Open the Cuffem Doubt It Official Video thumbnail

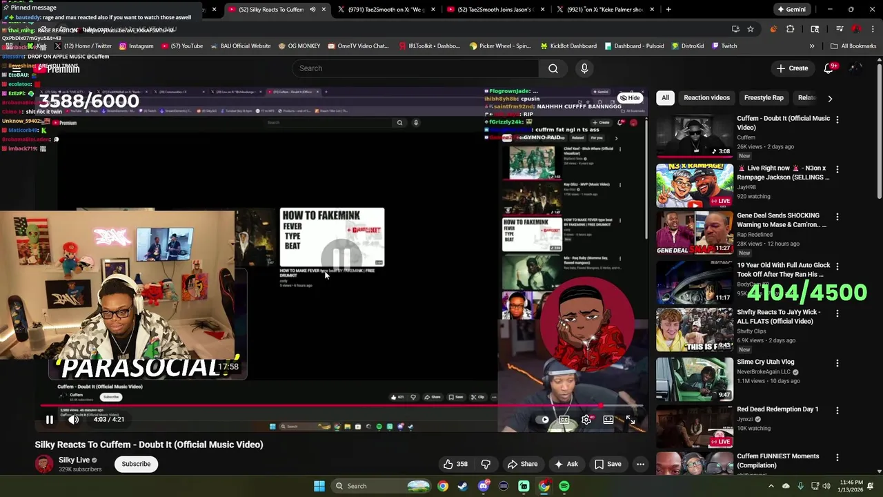[x=695, y=136]
